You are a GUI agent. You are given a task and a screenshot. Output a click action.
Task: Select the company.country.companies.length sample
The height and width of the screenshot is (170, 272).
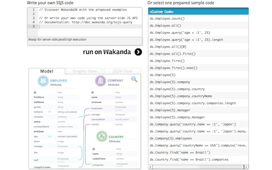(x=198, y=103)
